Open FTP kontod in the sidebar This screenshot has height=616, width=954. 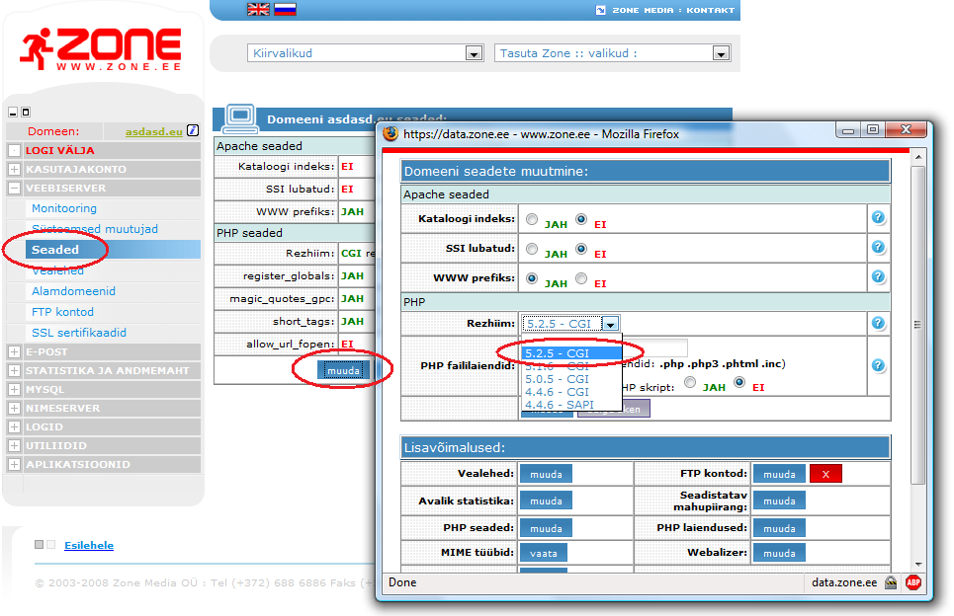tap(62, 312)
